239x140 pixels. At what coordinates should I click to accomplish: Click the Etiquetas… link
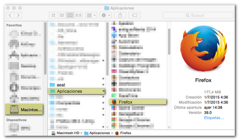pos(214,118)
